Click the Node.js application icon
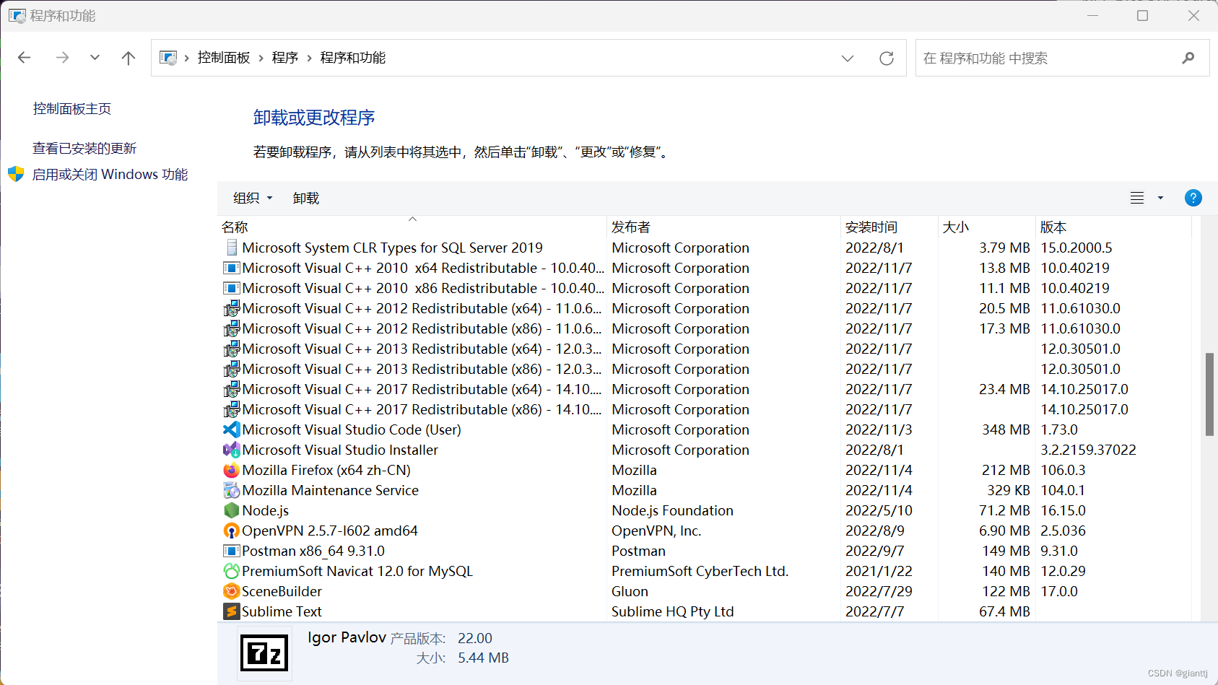The width and height of the screenshot is (1218, 685). click(230, 510)
